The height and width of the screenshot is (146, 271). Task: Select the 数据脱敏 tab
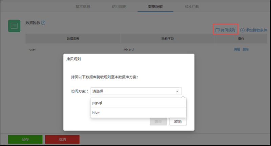155,6
